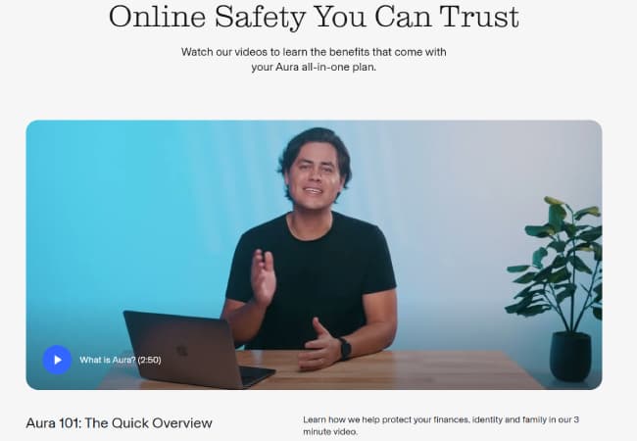Click "your Aura all-in-one plan." line
Screen dimensions: 637x441
[314, 67]
